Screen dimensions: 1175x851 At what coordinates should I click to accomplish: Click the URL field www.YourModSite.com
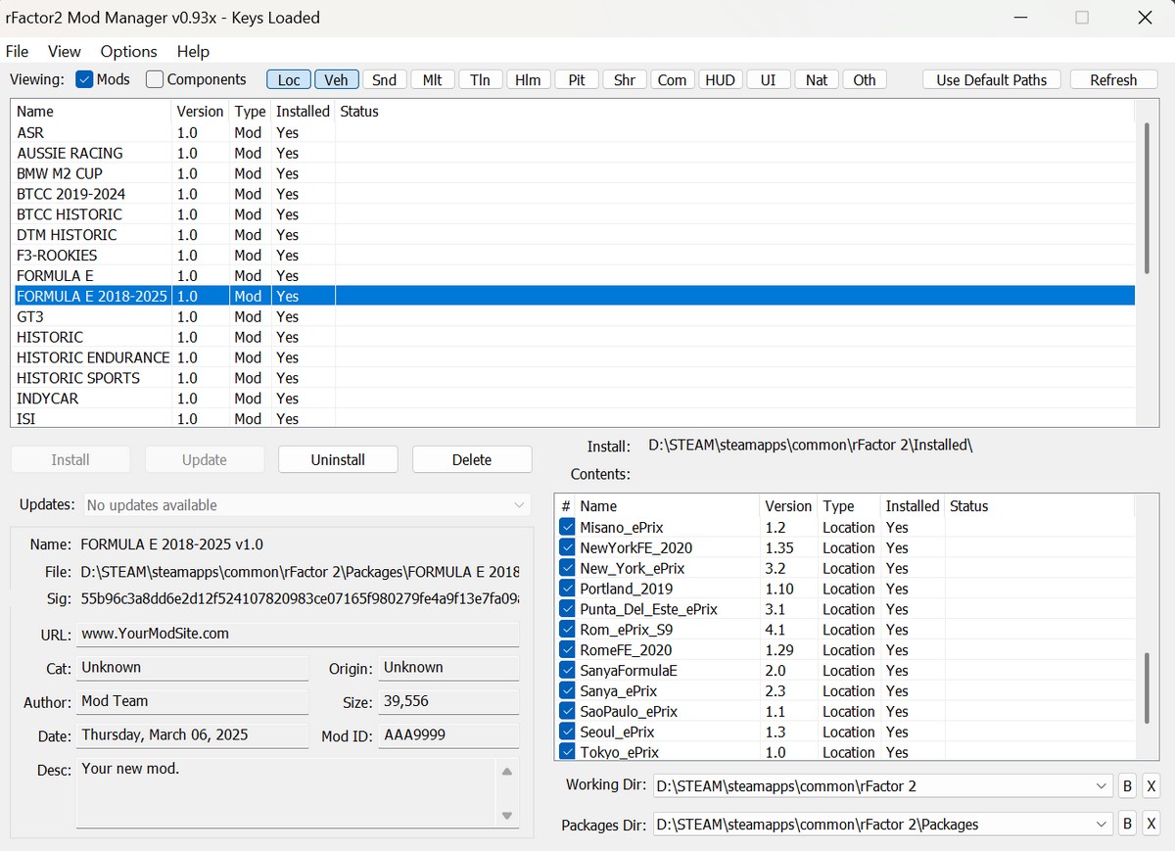coord(298,634)
